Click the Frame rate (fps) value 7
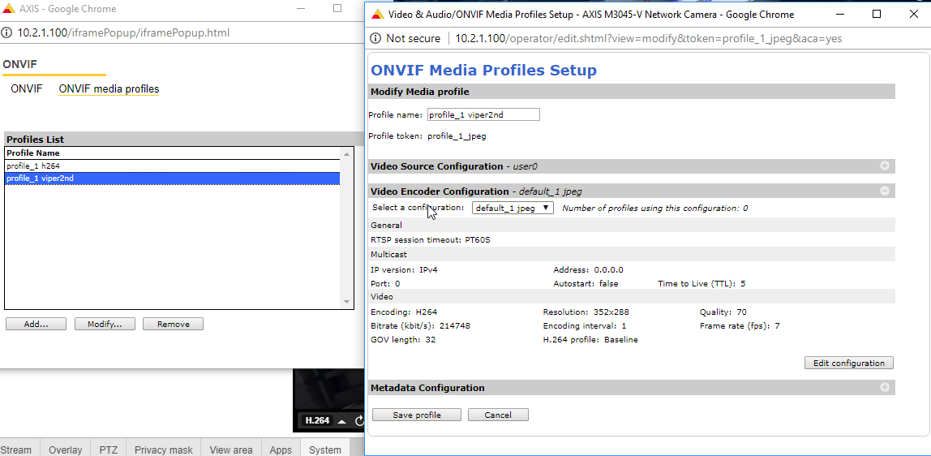The image size is (931, 456). (x=777, y=326)
